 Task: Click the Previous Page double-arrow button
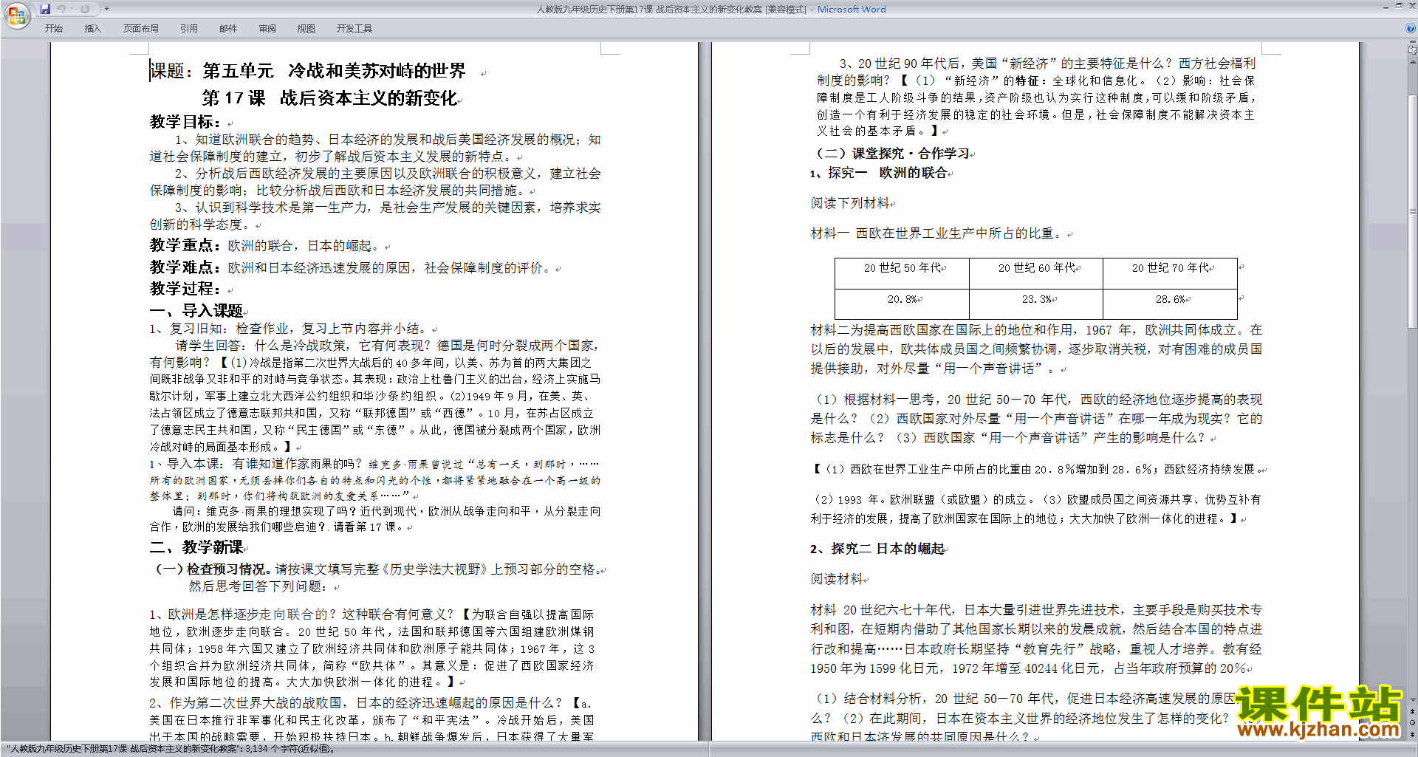[1413, 712]
